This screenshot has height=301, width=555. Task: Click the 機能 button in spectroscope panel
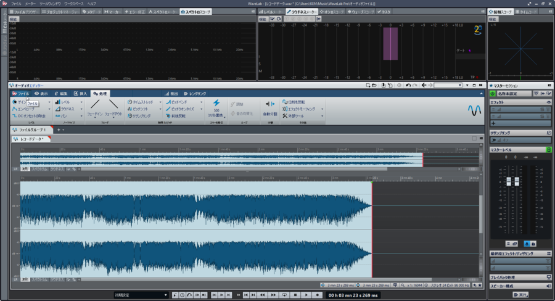point(14,19)
